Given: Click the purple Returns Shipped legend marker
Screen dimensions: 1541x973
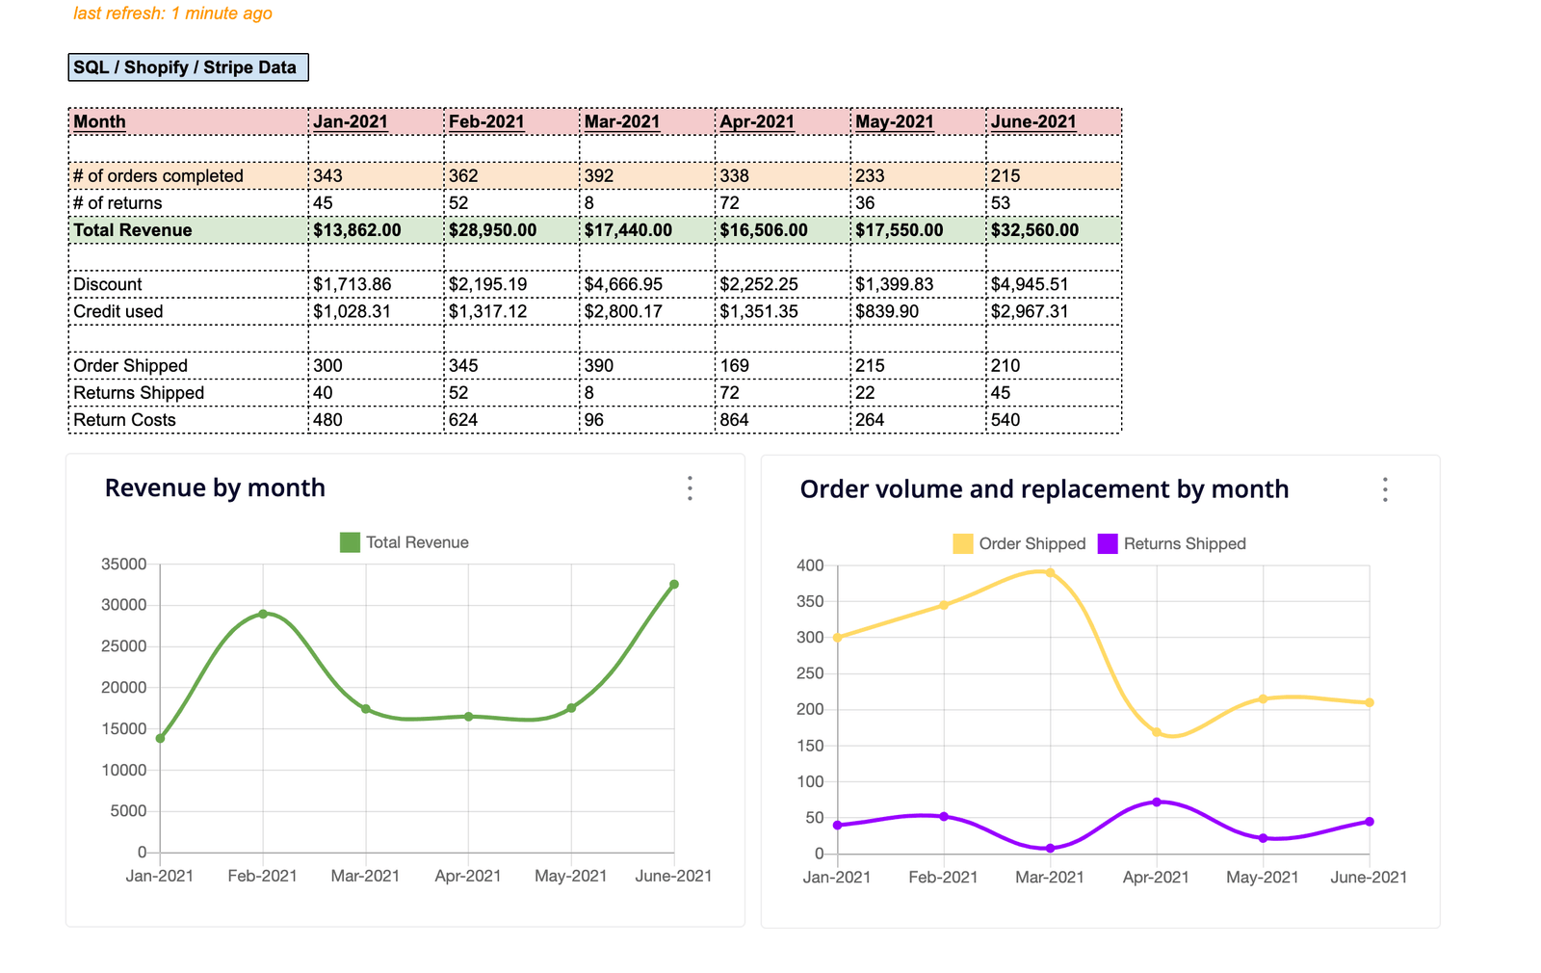Looking at the screenshot, I should (x=1108, y=543).
